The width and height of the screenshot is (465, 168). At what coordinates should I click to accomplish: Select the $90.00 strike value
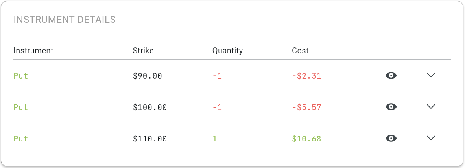point(148,76)
